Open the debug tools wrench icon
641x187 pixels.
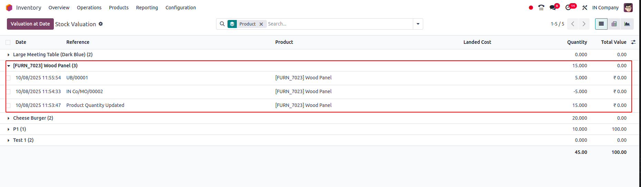click(585, 8)
